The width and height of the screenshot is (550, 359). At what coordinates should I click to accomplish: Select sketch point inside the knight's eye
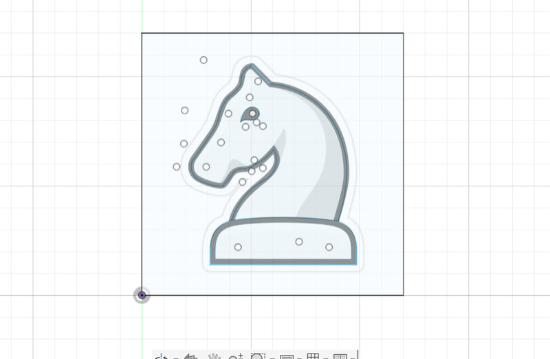[x=252, y=113]
